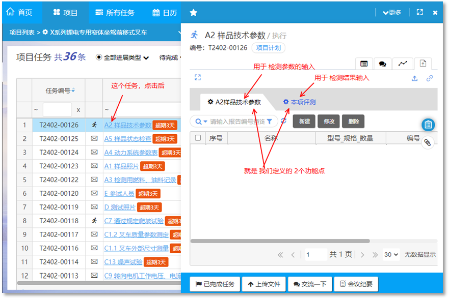449x298 pixels.
Task: Open the page size dropdown showing 30
Action: (x=391, y=254)
